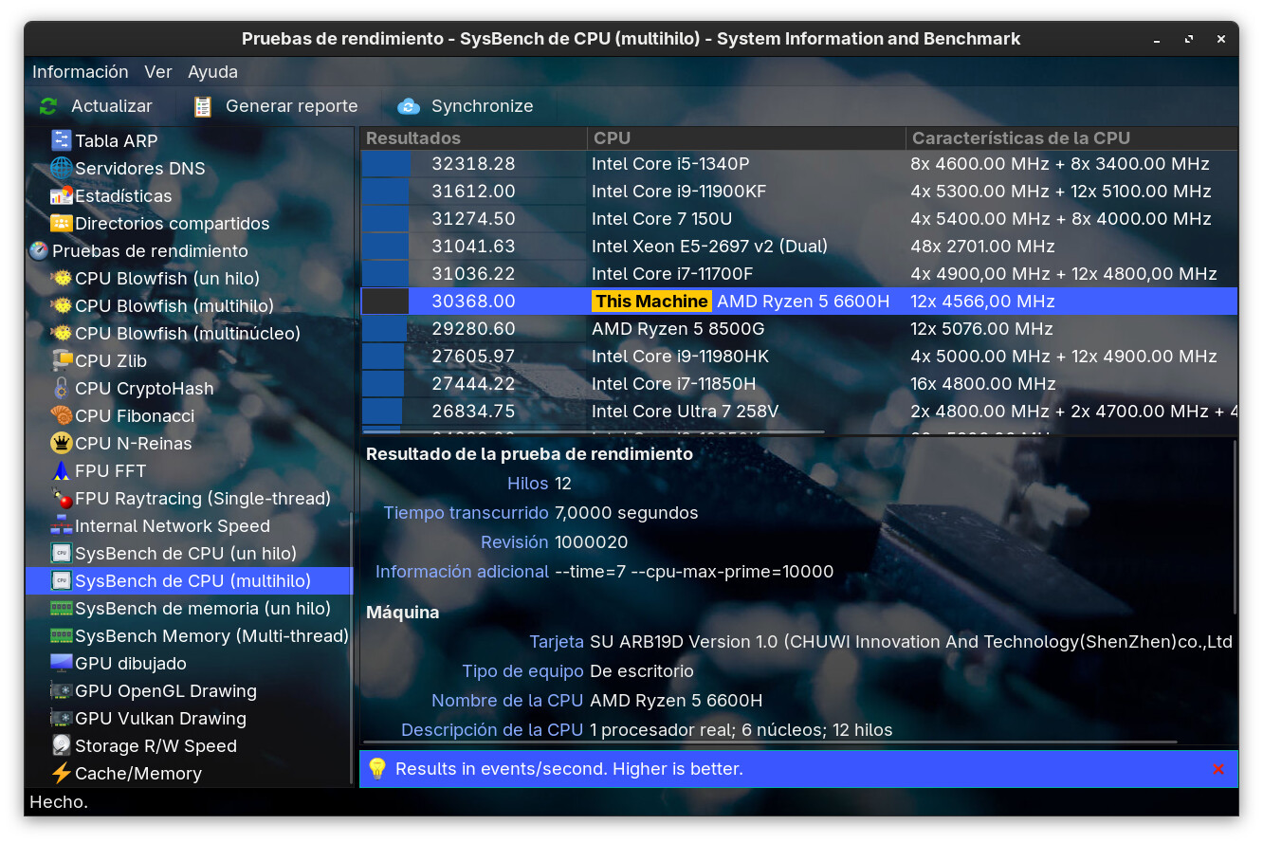Click the green Actualizar refresh icon

(x=47, y=106)
